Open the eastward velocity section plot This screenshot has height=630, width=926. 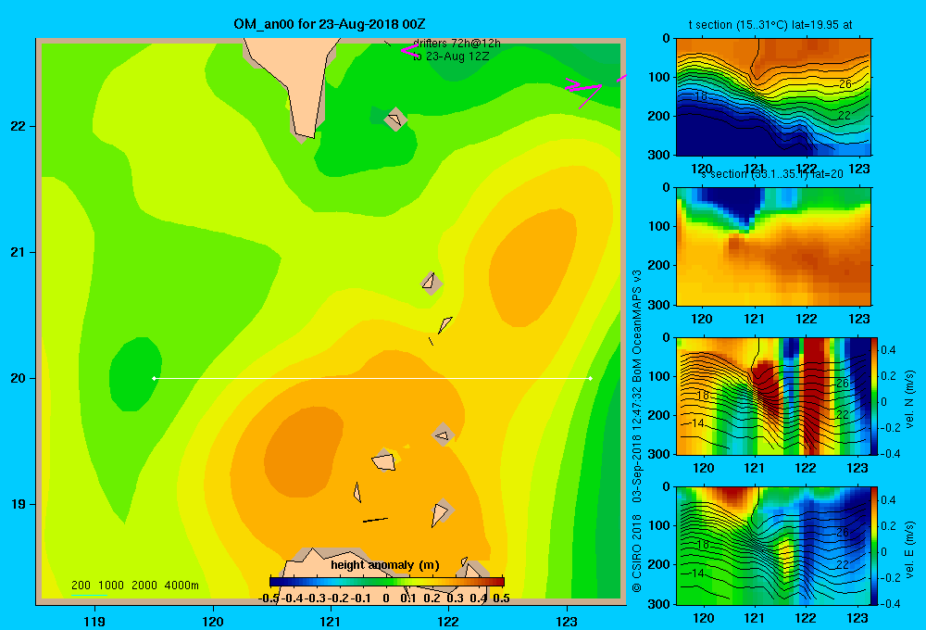[773, 546]
